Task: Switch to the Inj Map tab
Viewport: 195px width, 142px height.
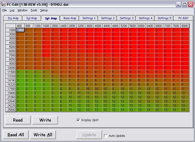Action: coord(13,18)
